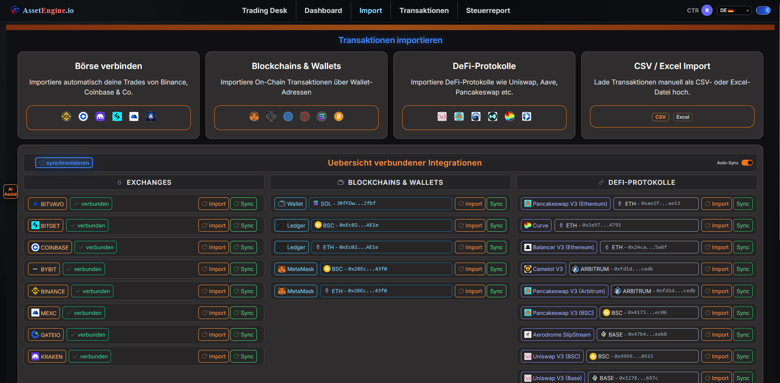Click the Coinbase icon in Börse verbinden card
This screenshot has height=383, width=780.
pyautogui.click(x=83, y=117)
